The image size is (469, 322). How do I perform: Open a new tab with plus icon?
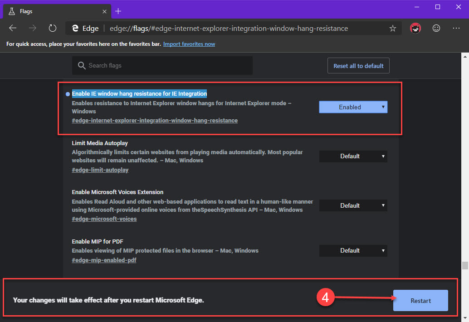pyautogui.click(x=118, y=11)
